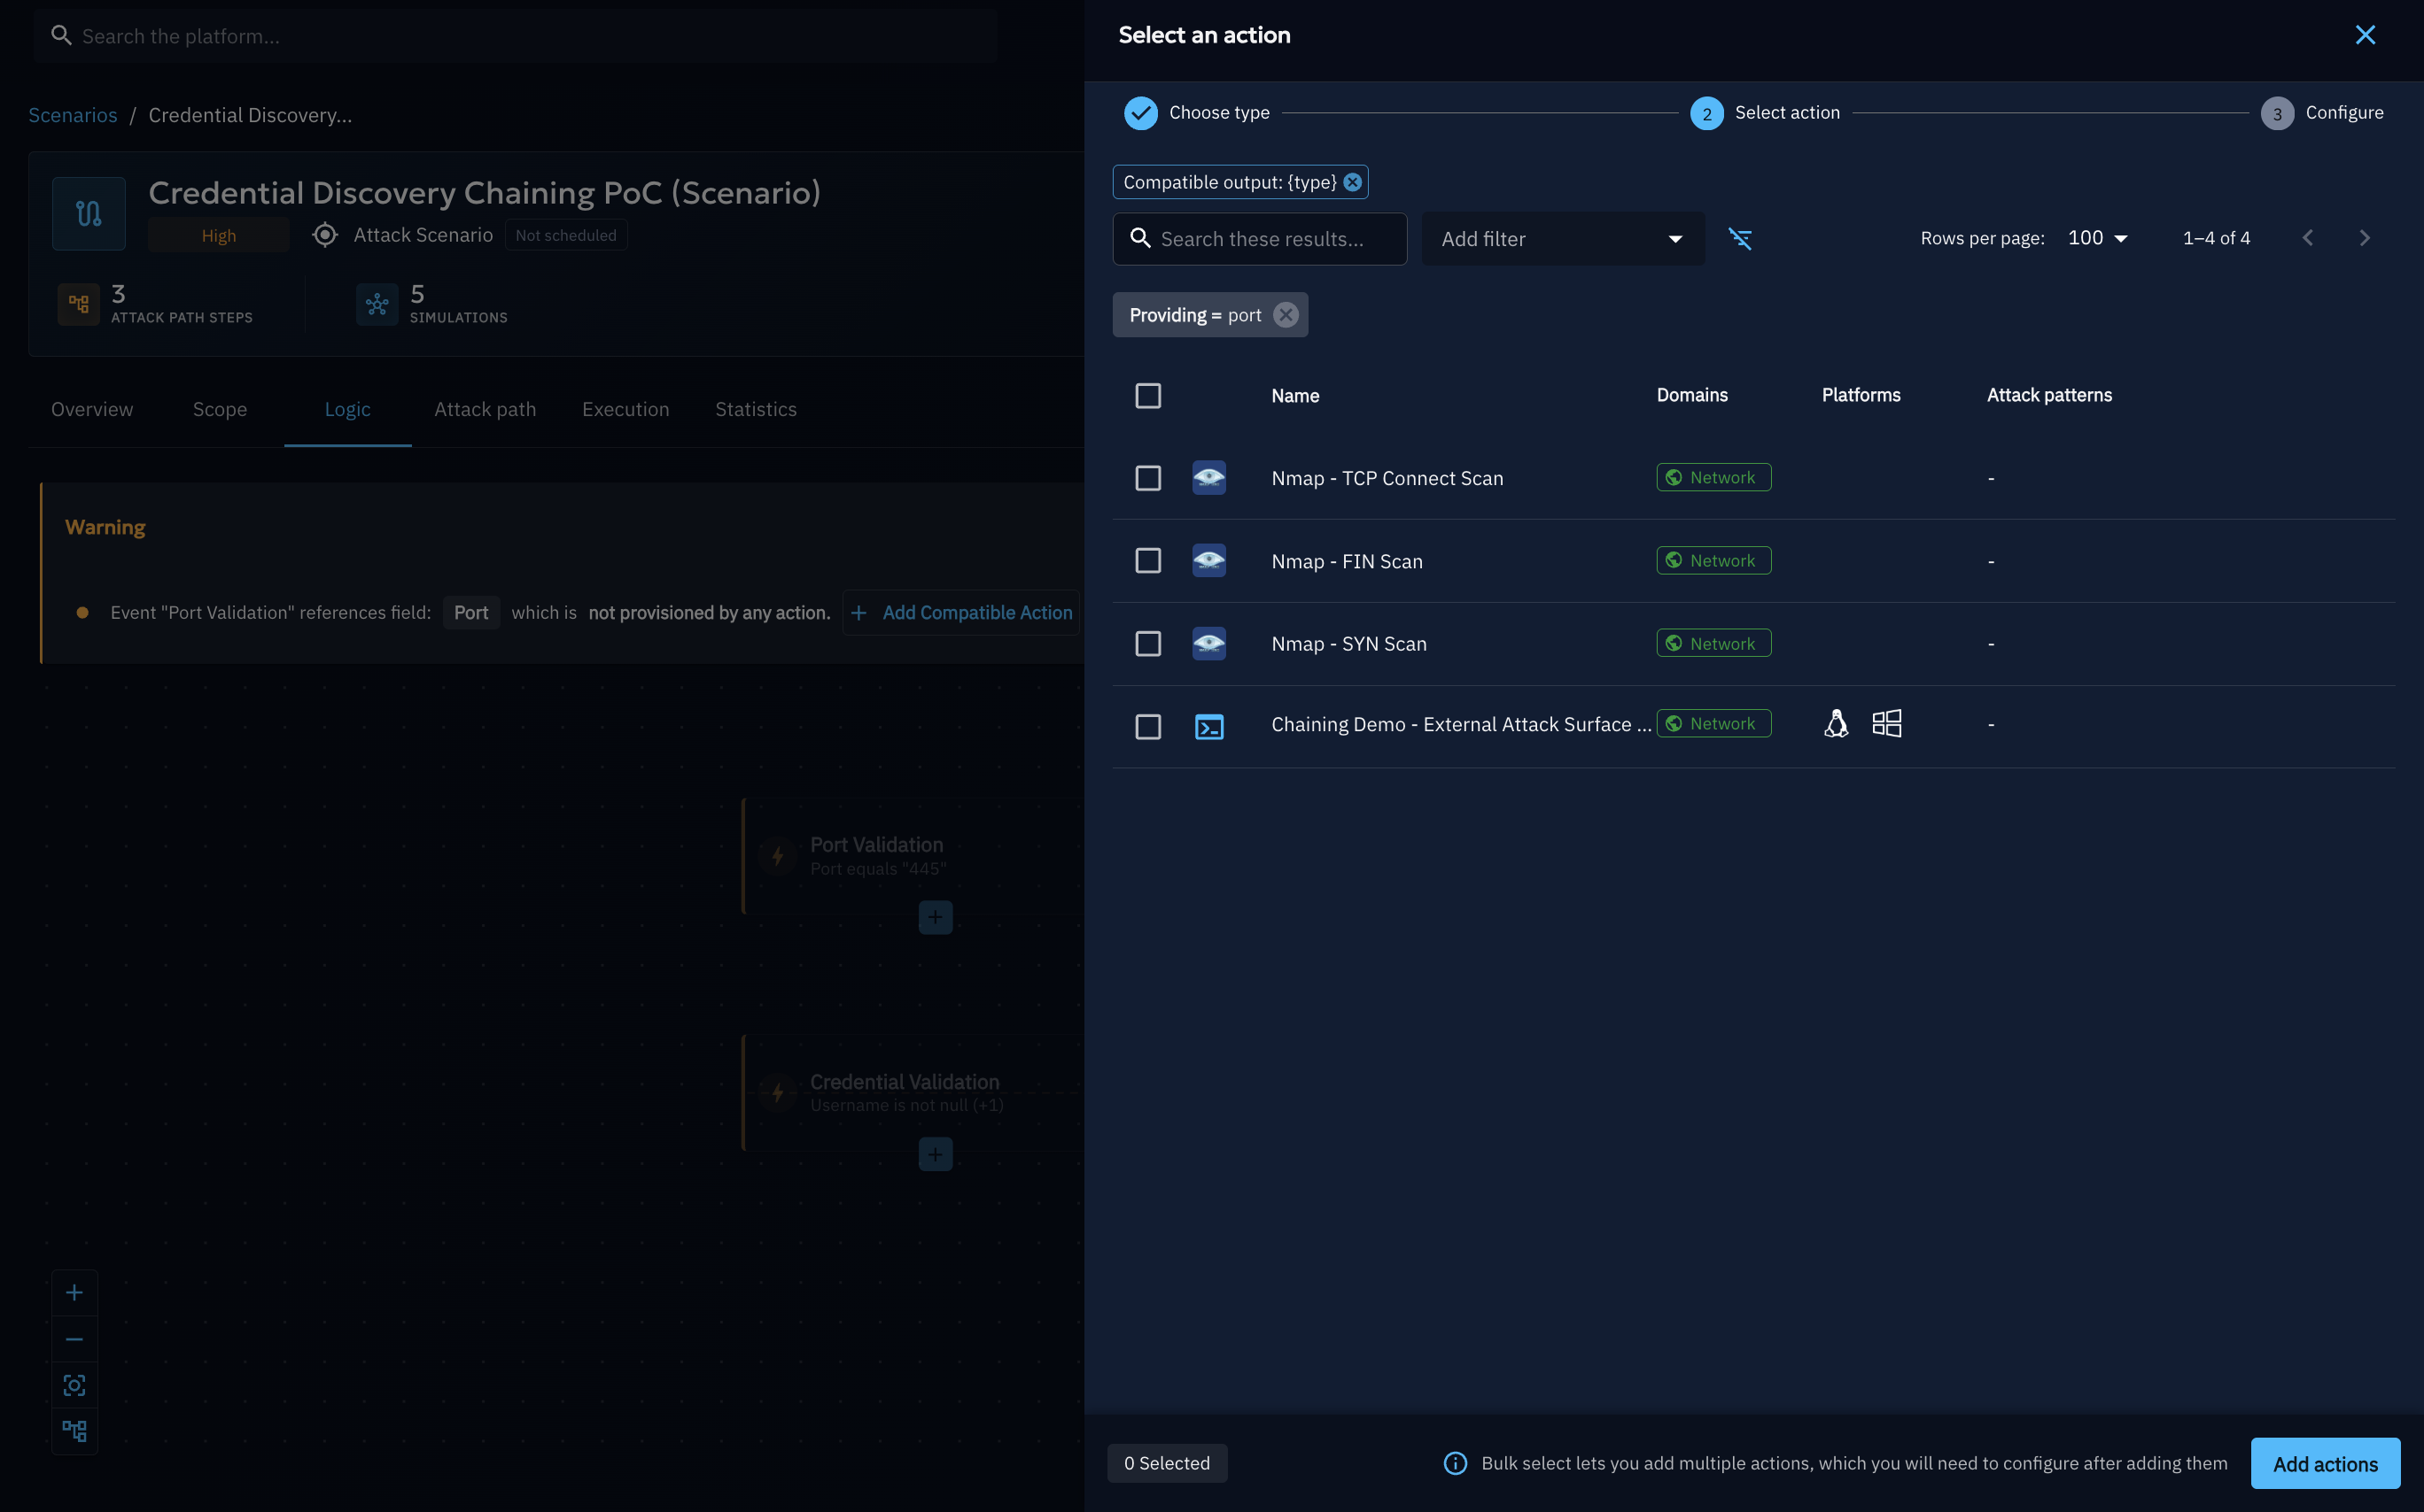2424x1512 pixels.
Task: Fit the logic canvas to view
Action: coord(74,1385)
